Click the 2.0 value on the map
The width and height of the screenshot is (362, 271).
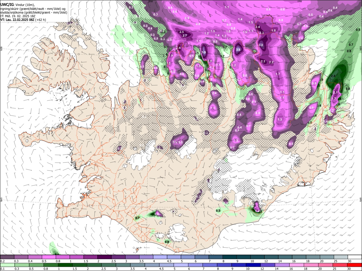(210, 61)
